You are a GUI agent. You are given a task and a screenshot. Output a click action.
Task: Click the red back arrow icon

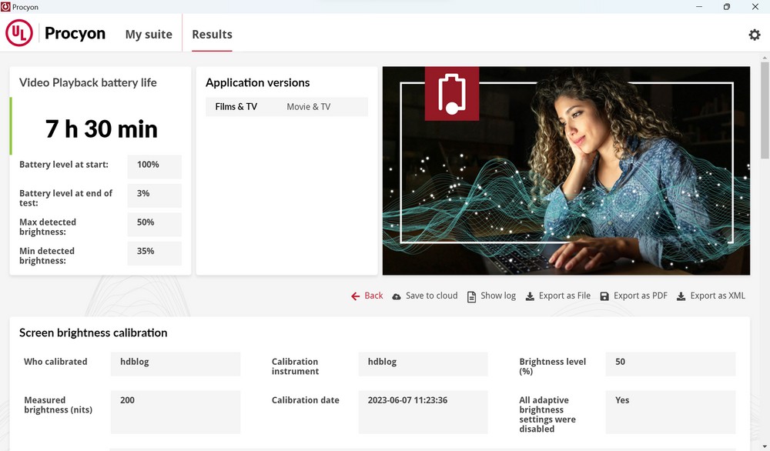(355, 296)
